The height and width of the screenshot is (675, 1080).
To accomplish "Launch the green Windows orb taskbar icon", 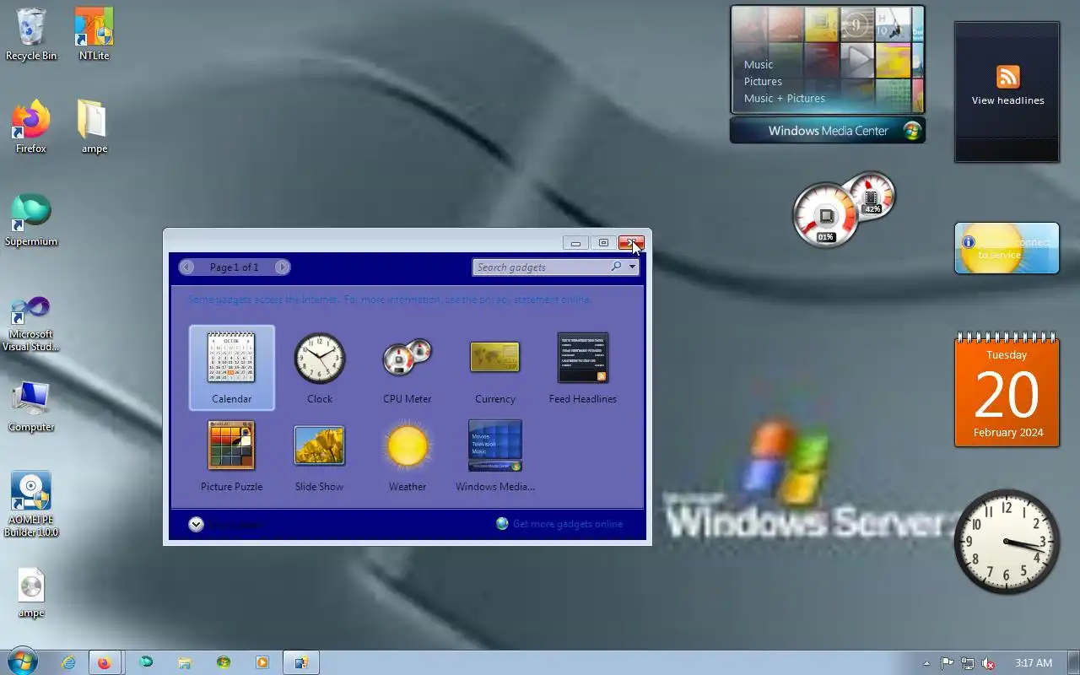I will tap(224, 663).
